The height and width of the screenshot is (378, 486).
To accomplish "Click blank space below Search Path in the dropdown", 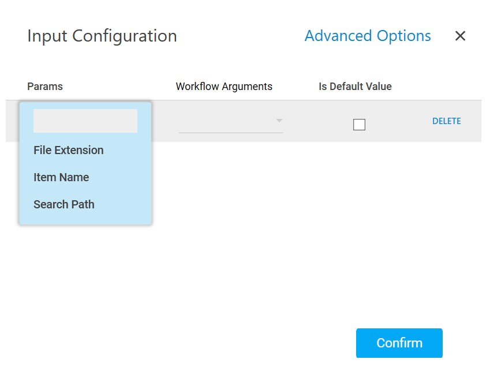I will point(85,218).
